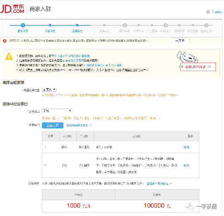Open the blue link right of select-category button
The width and height of the screenshot is (224, 216).
pyautogui.click(x=79, y=125)
